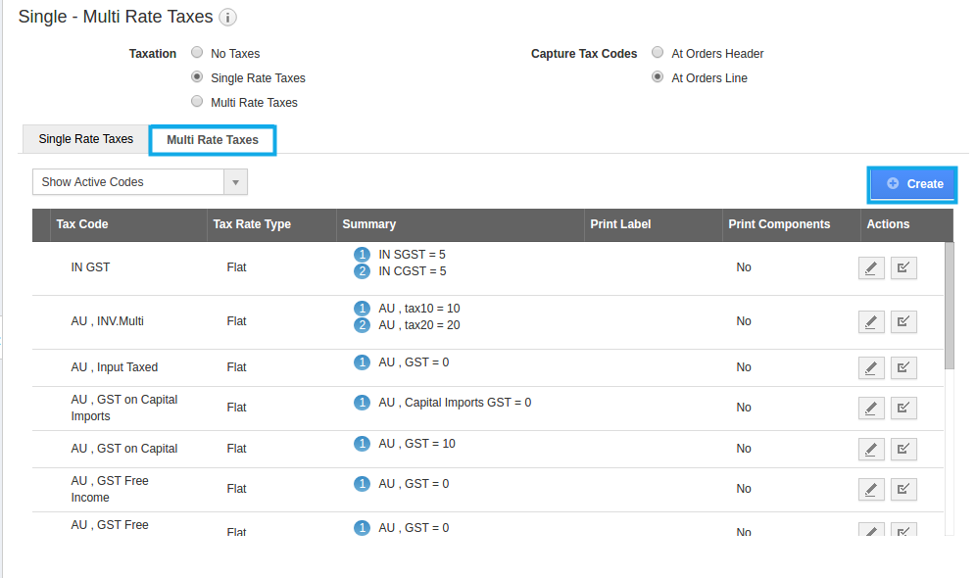976x578 pixels.
Task: Open the Multi Rate Taxes tab
Action: [x=213, y=140]
